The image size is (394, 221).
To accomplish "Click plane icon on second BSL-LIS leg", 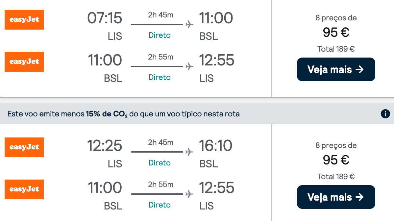I will click(189, 194).
